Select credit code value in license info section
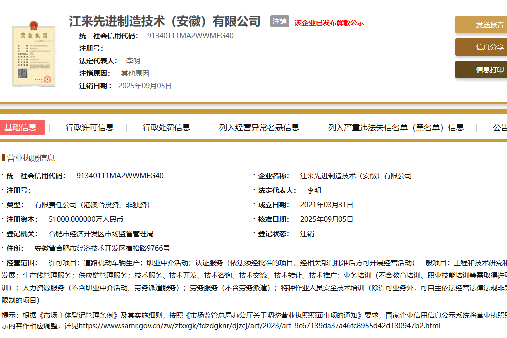The height and width of the screenshot is (338, 507). pos(120,176)
